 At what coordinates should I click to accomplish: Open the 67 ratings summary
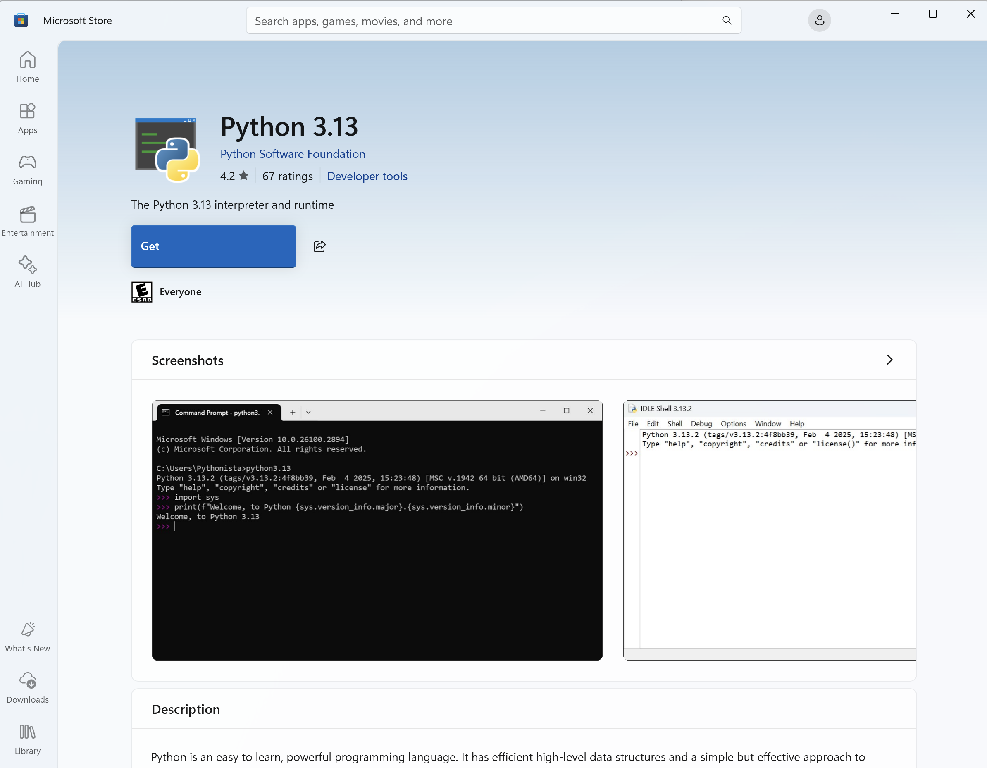pyautogui.click(x=287, y=176)
